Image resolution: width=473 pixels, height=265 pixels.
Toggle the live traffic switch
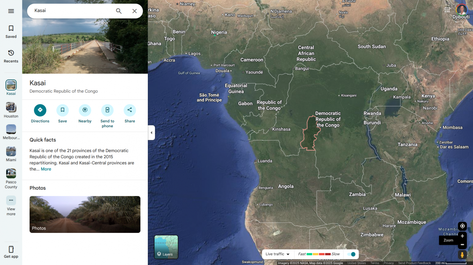351,254
